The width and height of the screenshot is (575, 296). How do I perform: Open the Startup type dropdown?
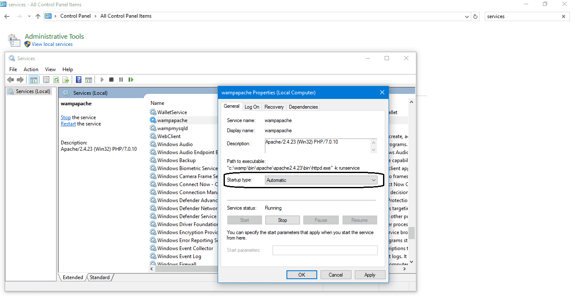coord(321,180)
